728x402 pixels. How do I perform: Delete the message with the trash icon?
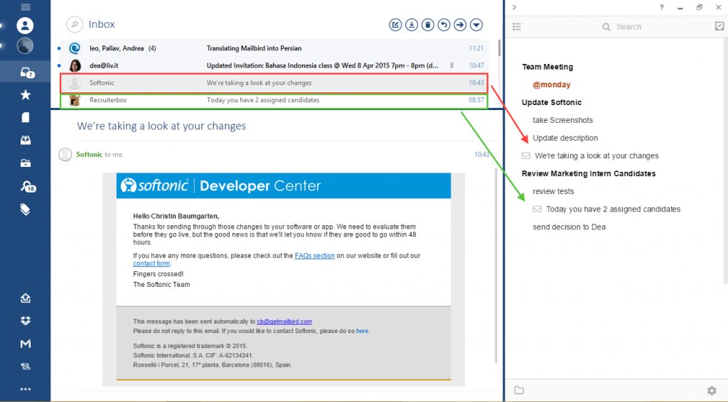[427, 25]
